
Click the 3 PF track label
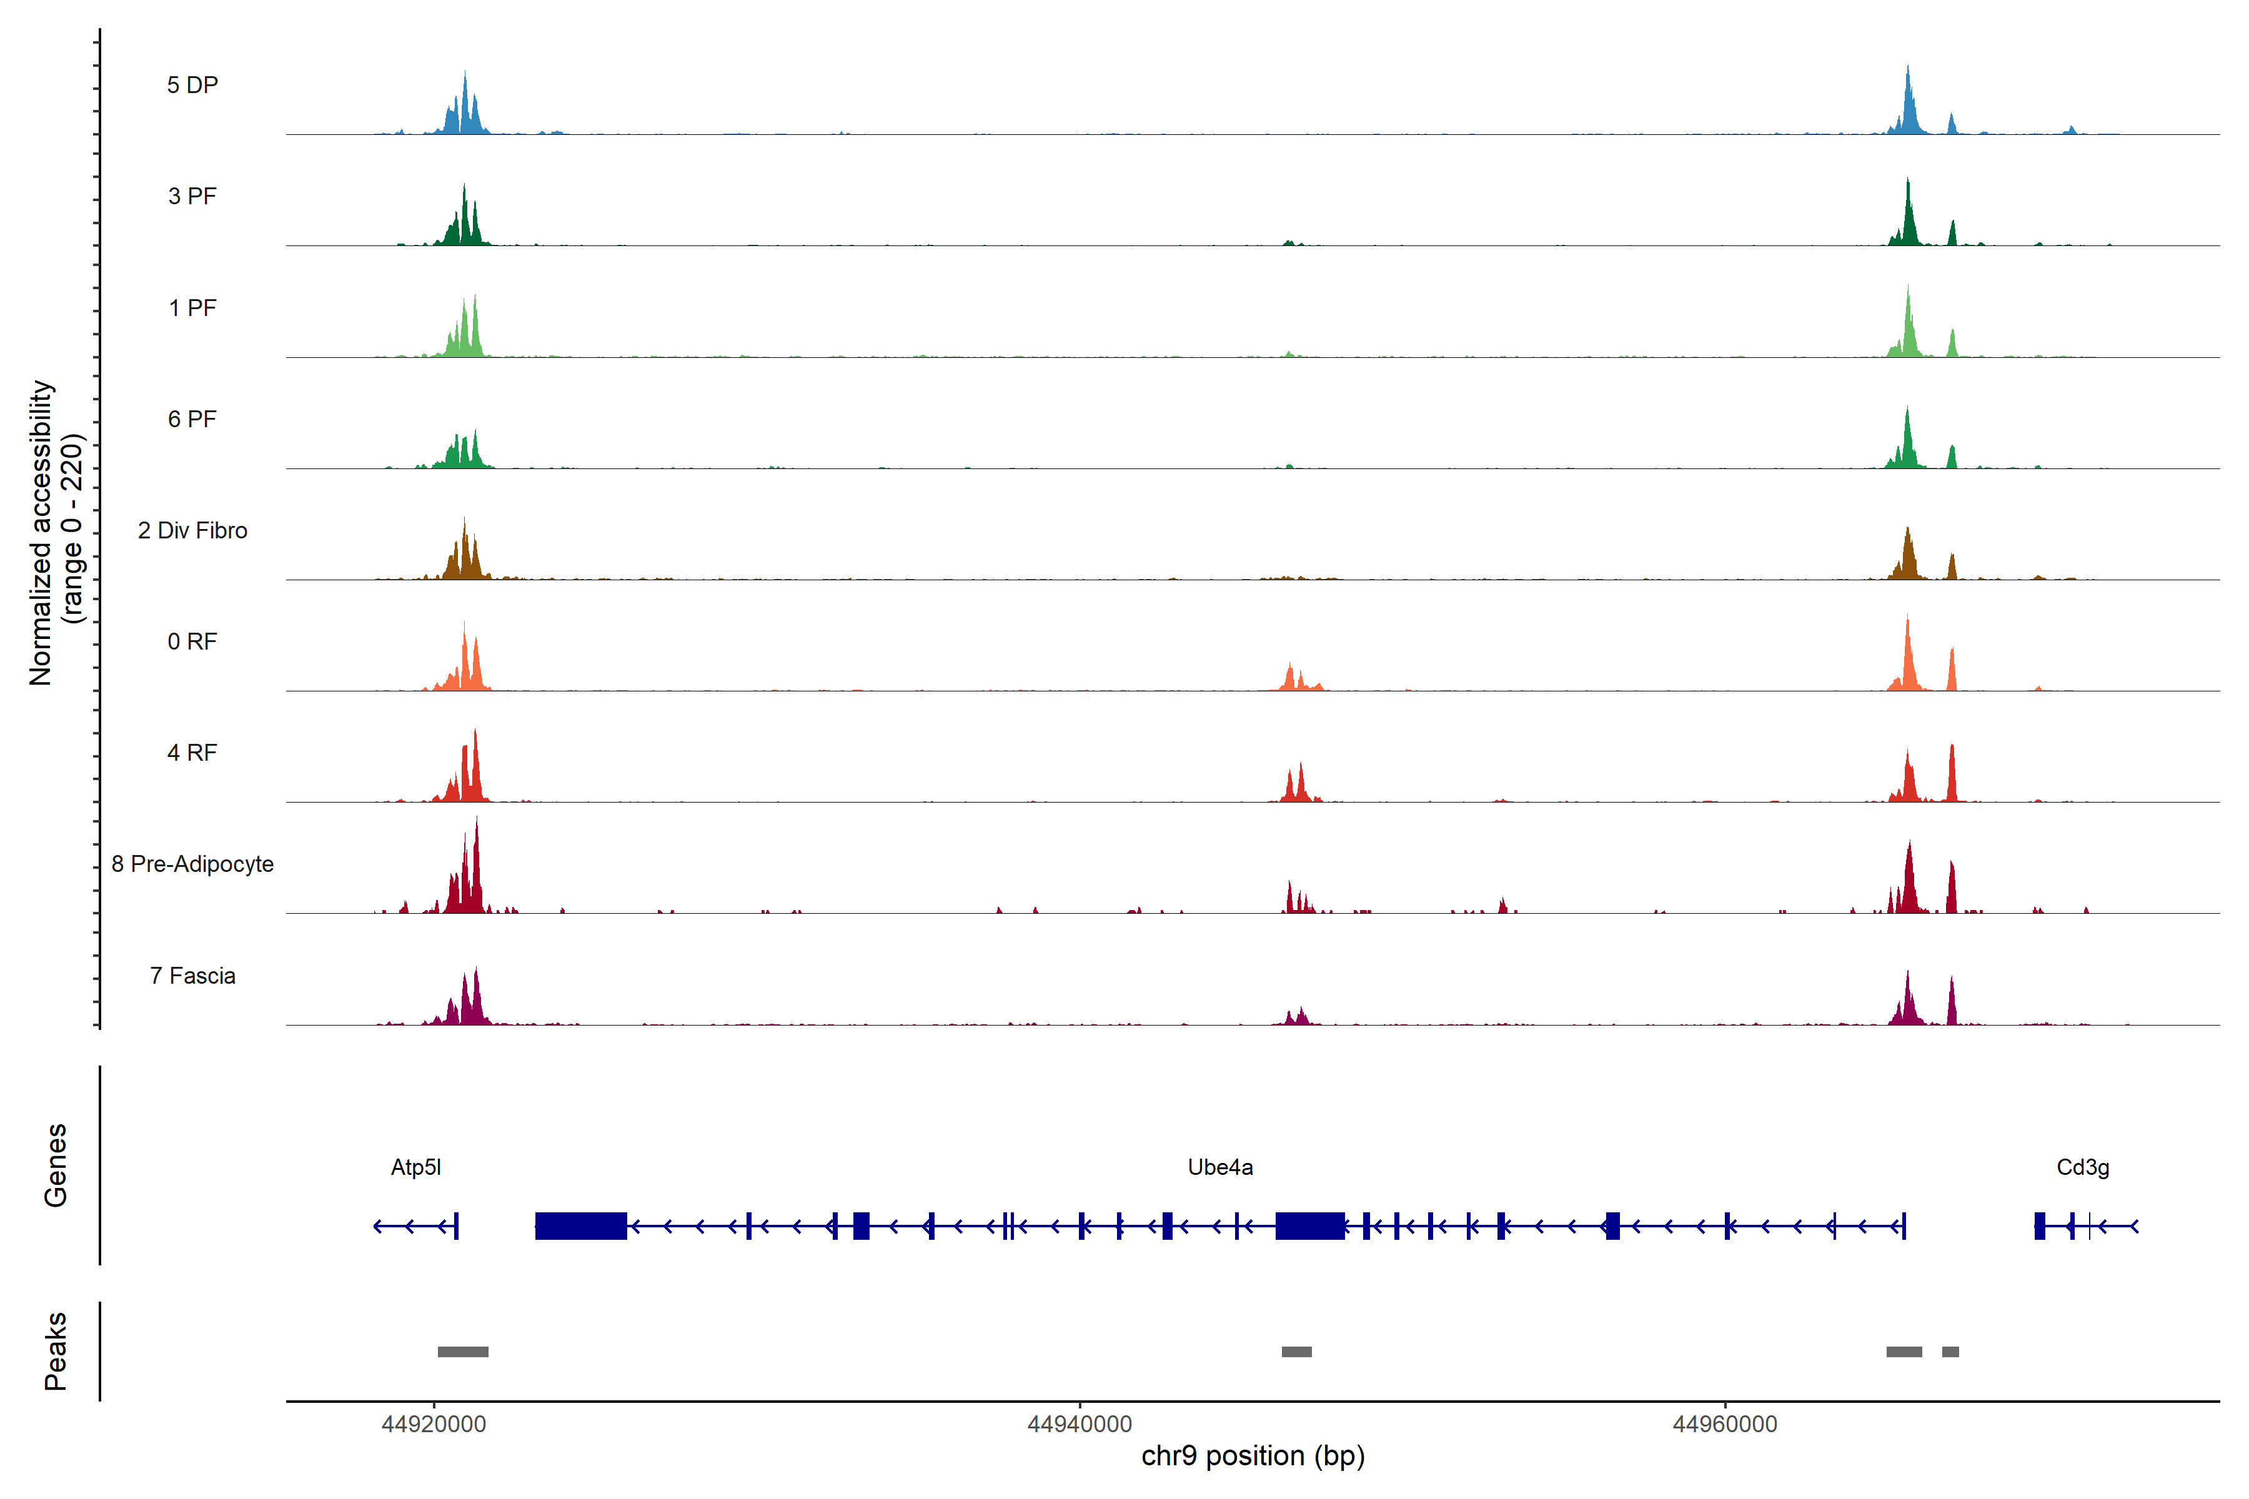coord(192,196)
